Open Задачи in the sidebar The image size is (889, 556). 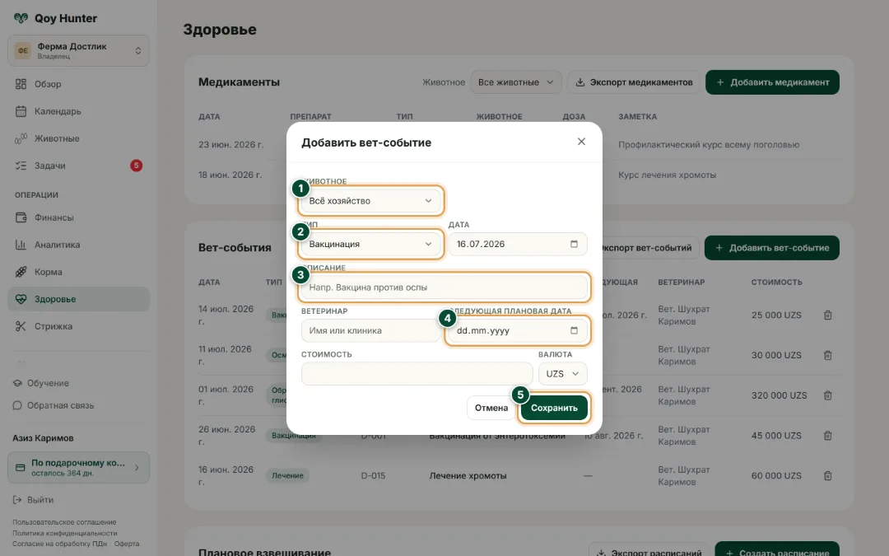(x=78, y=166)
